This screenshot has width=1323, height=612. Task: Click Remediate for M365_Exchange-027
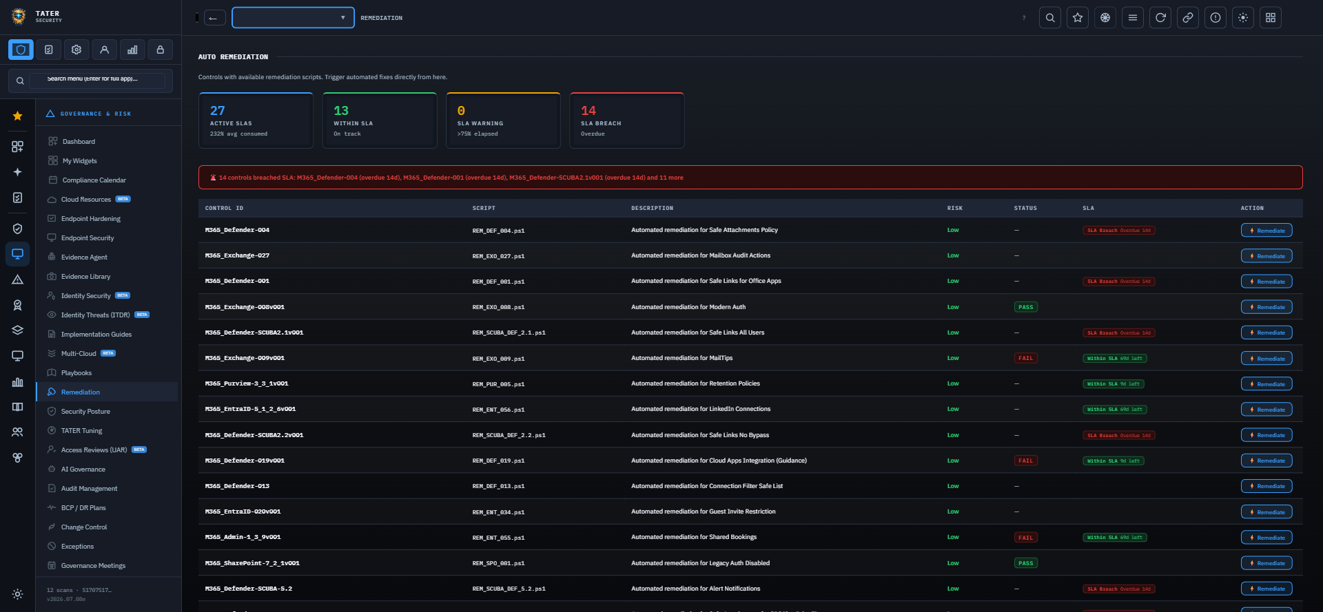1266,256
